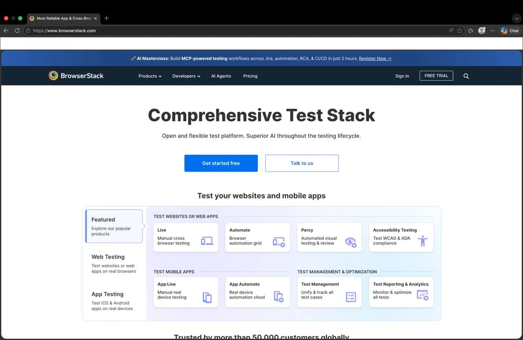Open the Live product card title
523x340 pixels.
(162, 230)
